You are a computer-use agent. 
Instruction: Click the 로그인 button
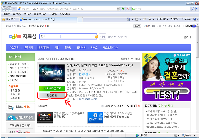137,26
